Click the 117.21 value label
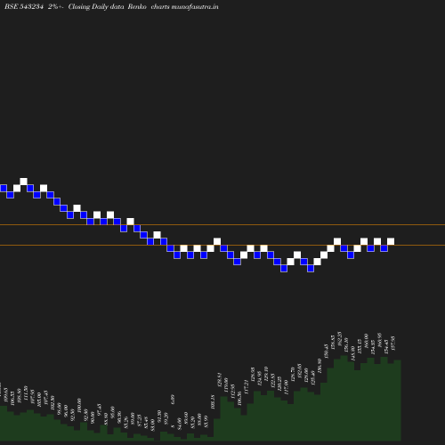445x445 pixels. (x=246, y=387)
